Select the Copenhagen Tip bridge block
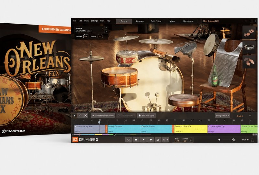259x175 pixels. (224, 129)
